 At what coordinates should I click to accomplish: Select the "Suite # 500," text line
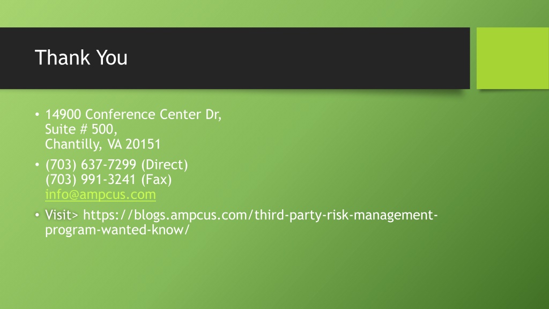pos(81,129)
